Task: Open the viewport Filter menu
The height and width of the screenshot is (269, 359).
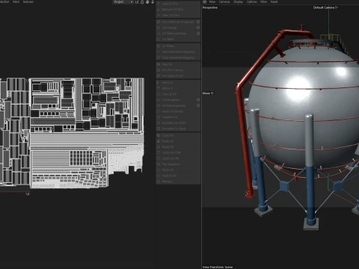Action: click(x=263, y=2)
